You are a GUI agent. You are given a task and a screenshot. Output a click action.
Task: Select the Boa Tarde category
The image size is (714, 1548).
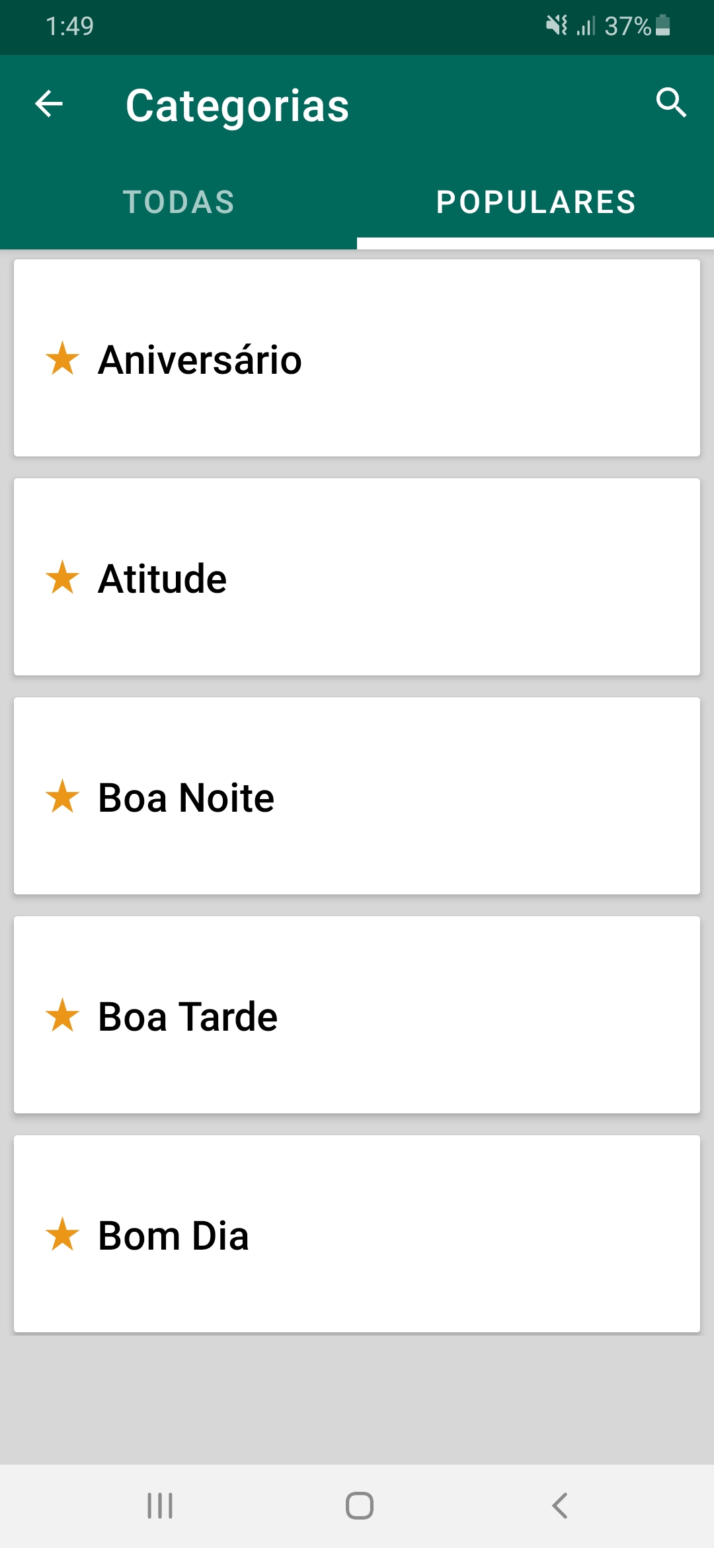coord(357,1015)
